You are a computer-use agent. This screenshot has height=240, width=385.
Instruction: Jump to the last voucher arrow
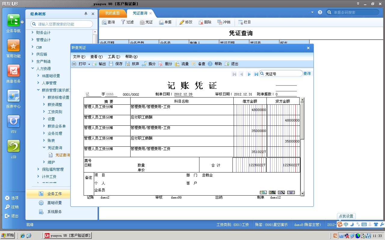click(x=256, y=74)
